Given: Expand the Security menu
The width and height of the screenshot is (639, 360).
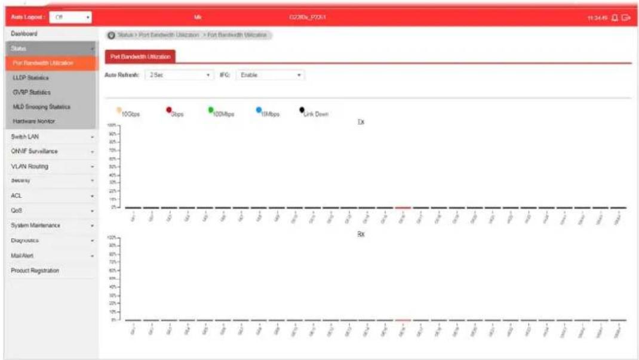Looking at the screenshot, I should click(51, 180).
